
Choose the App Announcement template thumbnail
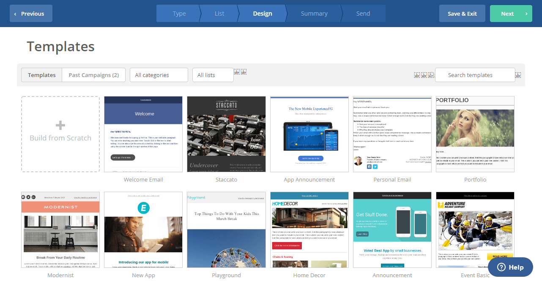[x=309, y=134]
